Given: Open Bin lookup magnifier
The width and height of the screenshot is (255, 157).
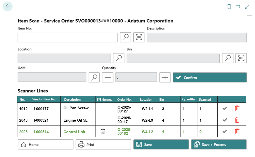Looking at the screenshot, I should coord(228,58).
